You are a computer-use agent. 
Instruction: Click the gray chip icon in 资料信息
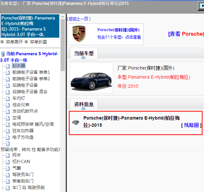click(76, 122)
